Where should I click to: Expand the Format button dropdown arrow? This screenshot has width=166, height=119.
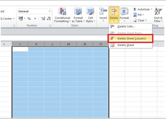124,21
